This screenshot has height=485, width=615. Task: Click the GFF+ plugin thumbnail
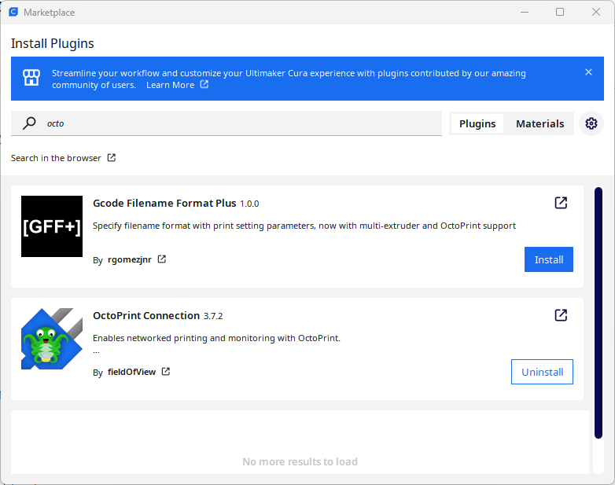(52, 226)
